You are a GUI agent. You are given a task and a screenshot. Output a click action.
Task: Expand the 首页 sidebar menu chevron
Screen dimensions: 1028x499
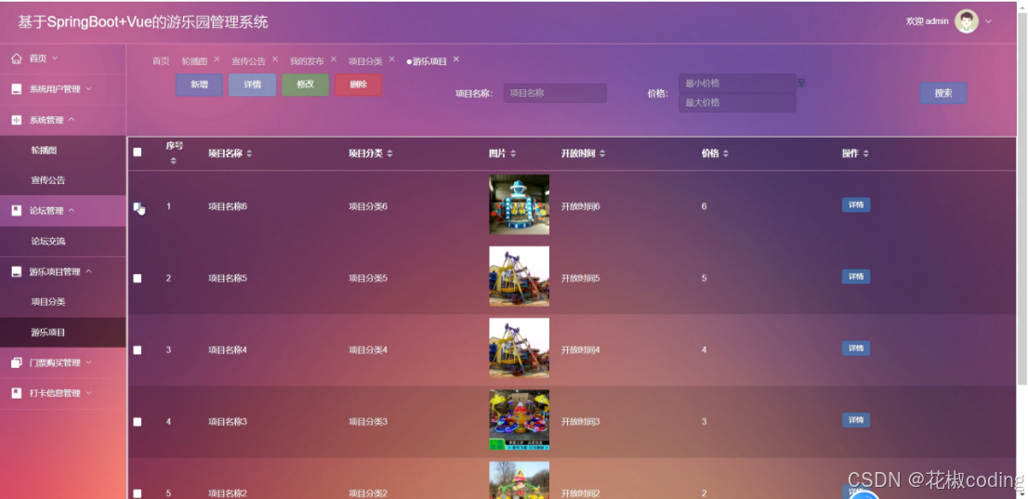55,59
